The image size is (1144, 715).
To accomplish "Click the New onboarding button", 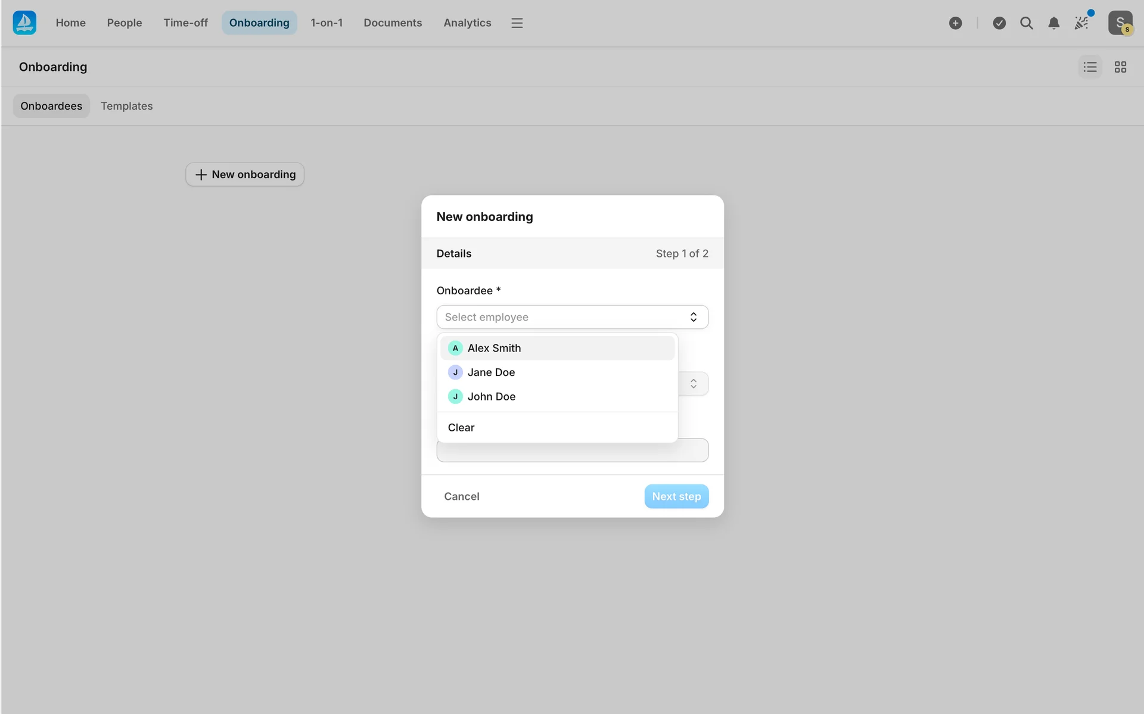I will pos(245,175).
